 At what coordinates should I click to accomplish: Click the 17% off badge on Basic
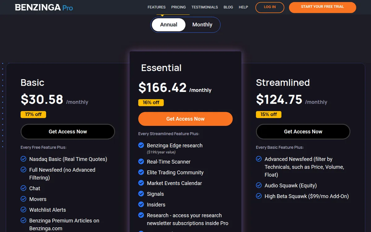pos(33,114)
